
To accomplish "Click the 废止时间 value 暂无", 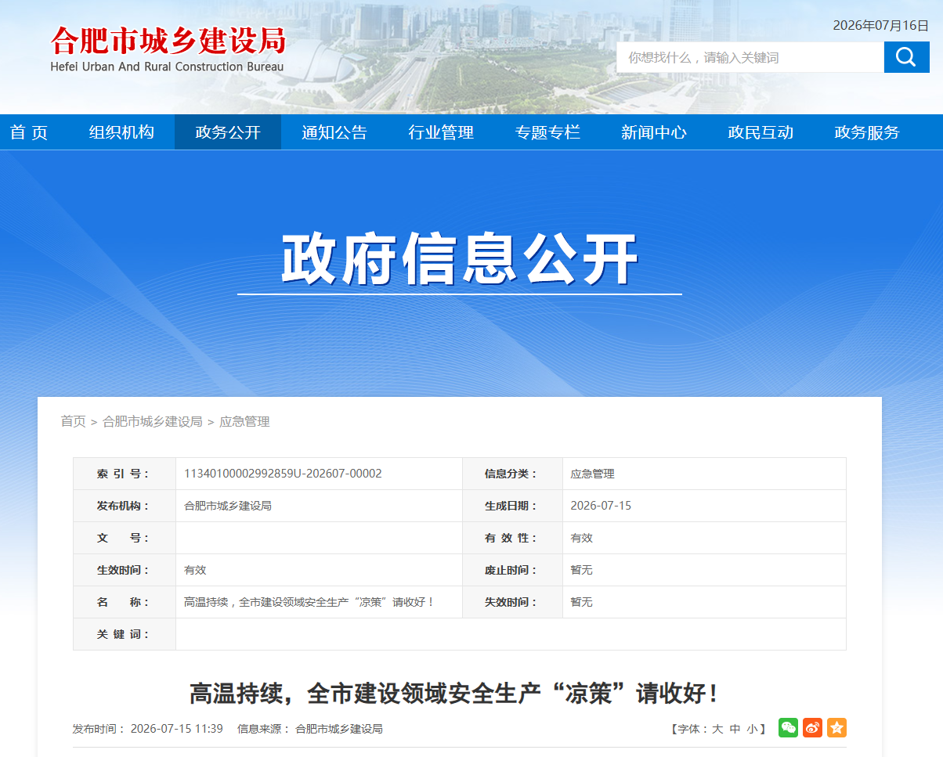I will click(582, 570).
